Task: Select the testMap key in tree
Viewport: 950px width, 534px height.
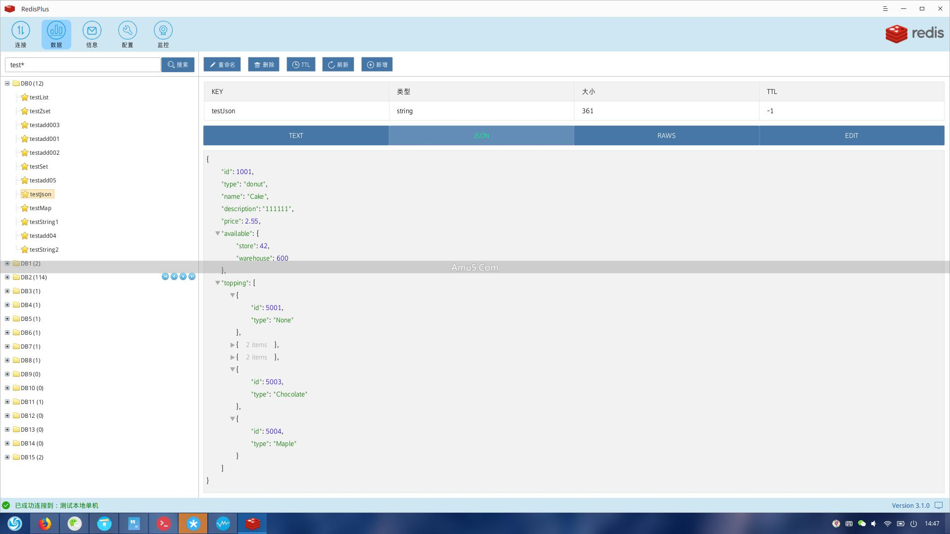Action: pyautogui.click(x=40, y=208)
